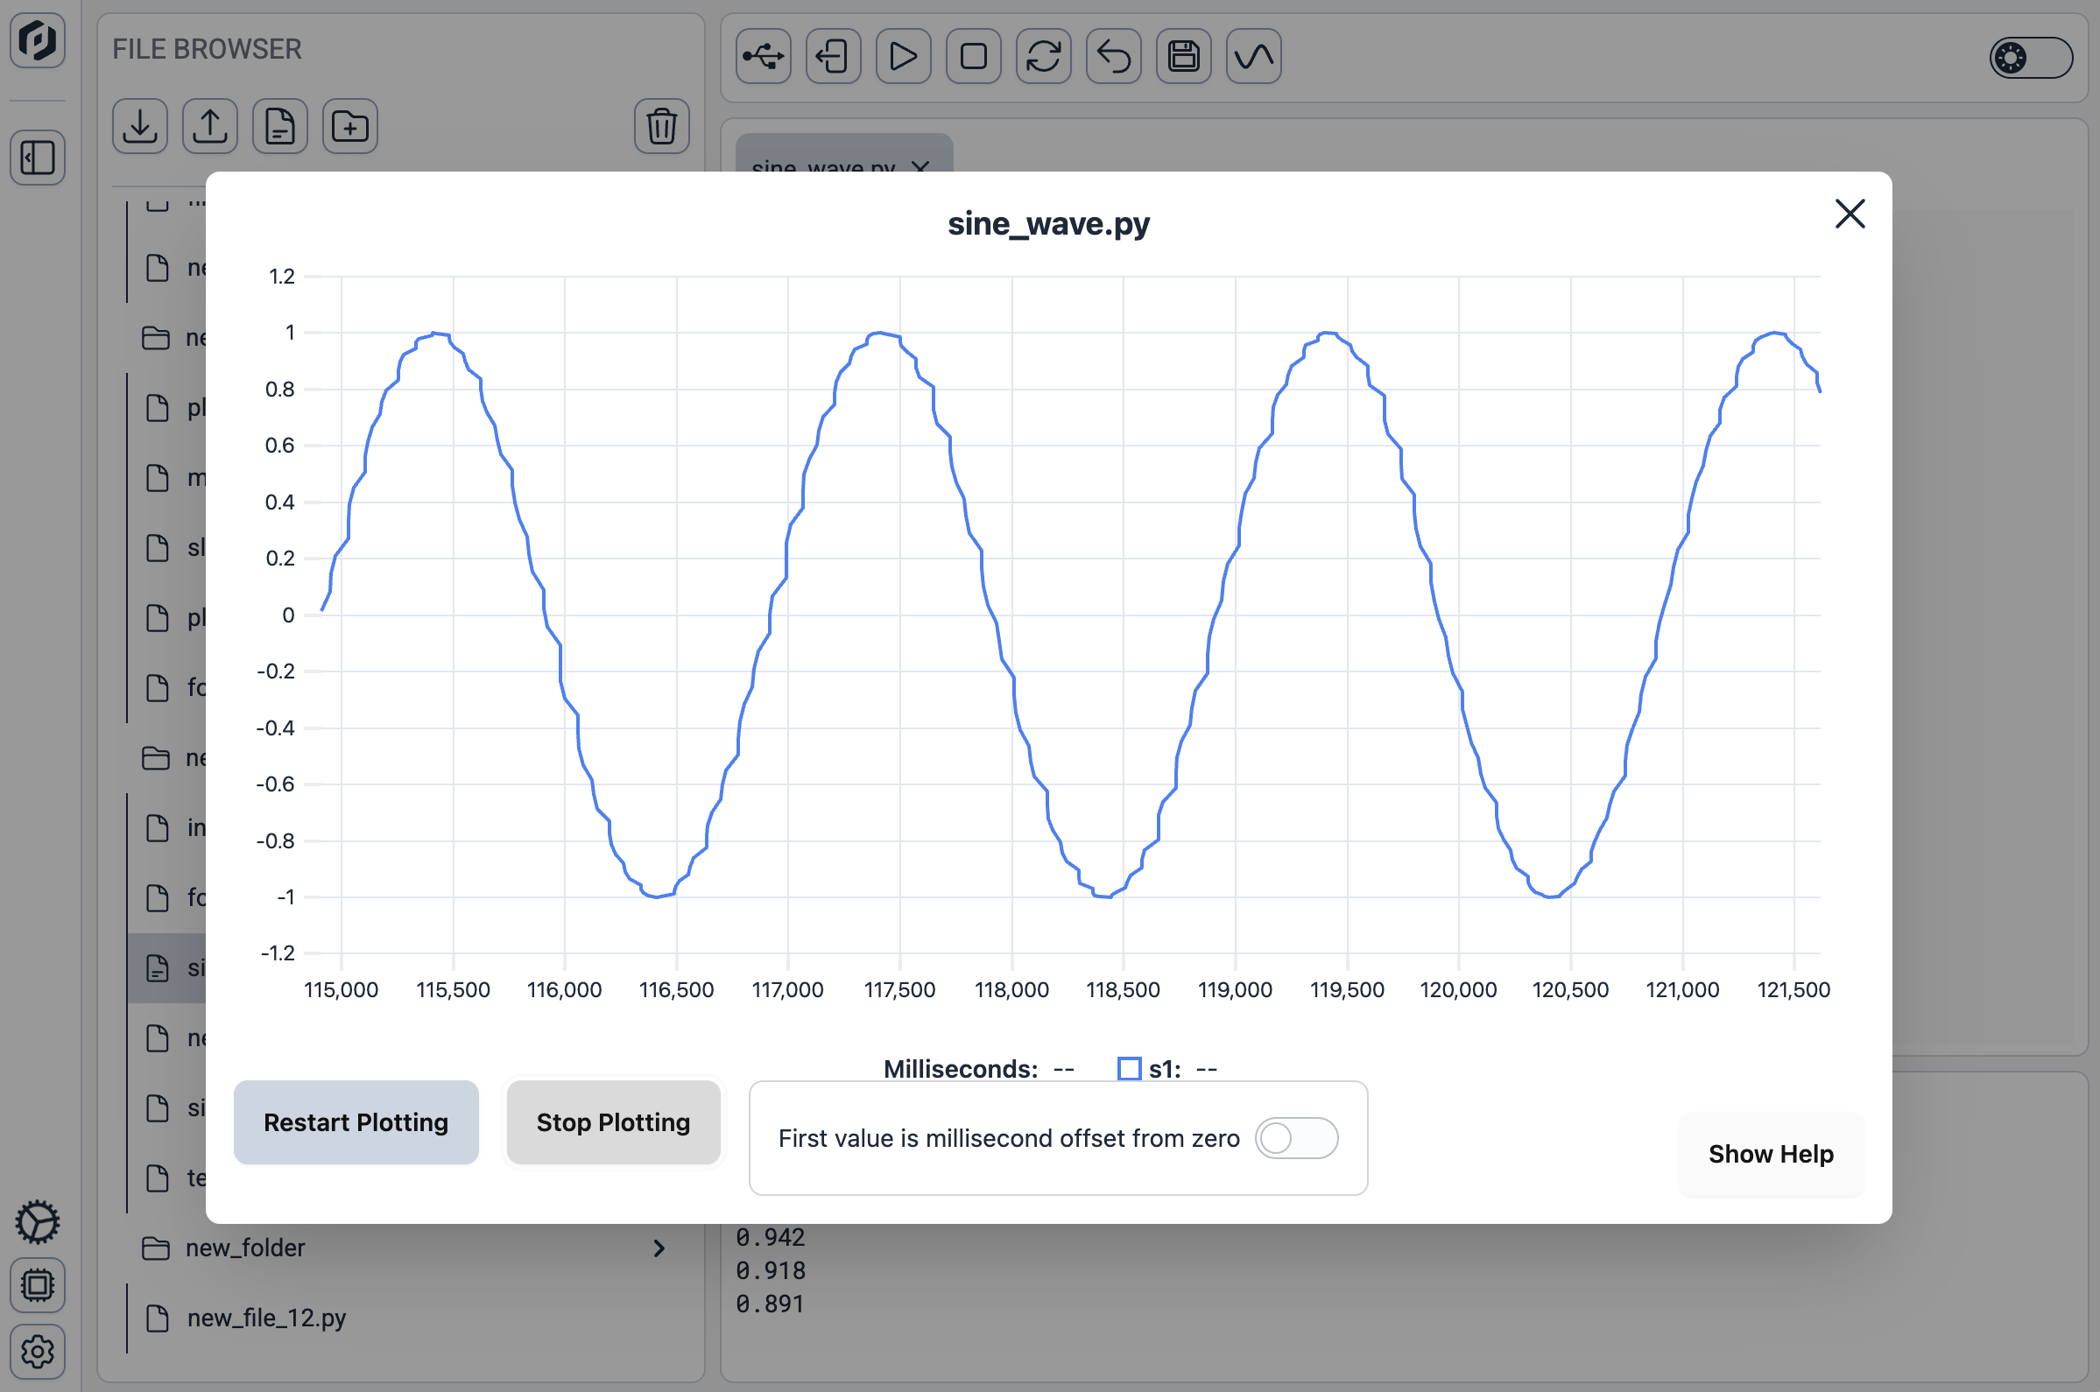This screenshot has height=1392, width=2100.
Task: Click the undo arrow icon
Action: [x=1113, y=57]
